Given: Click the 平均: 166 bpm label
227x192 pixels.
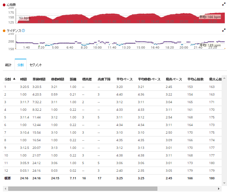Looking at the screenshot, I should tap(210, 17).
